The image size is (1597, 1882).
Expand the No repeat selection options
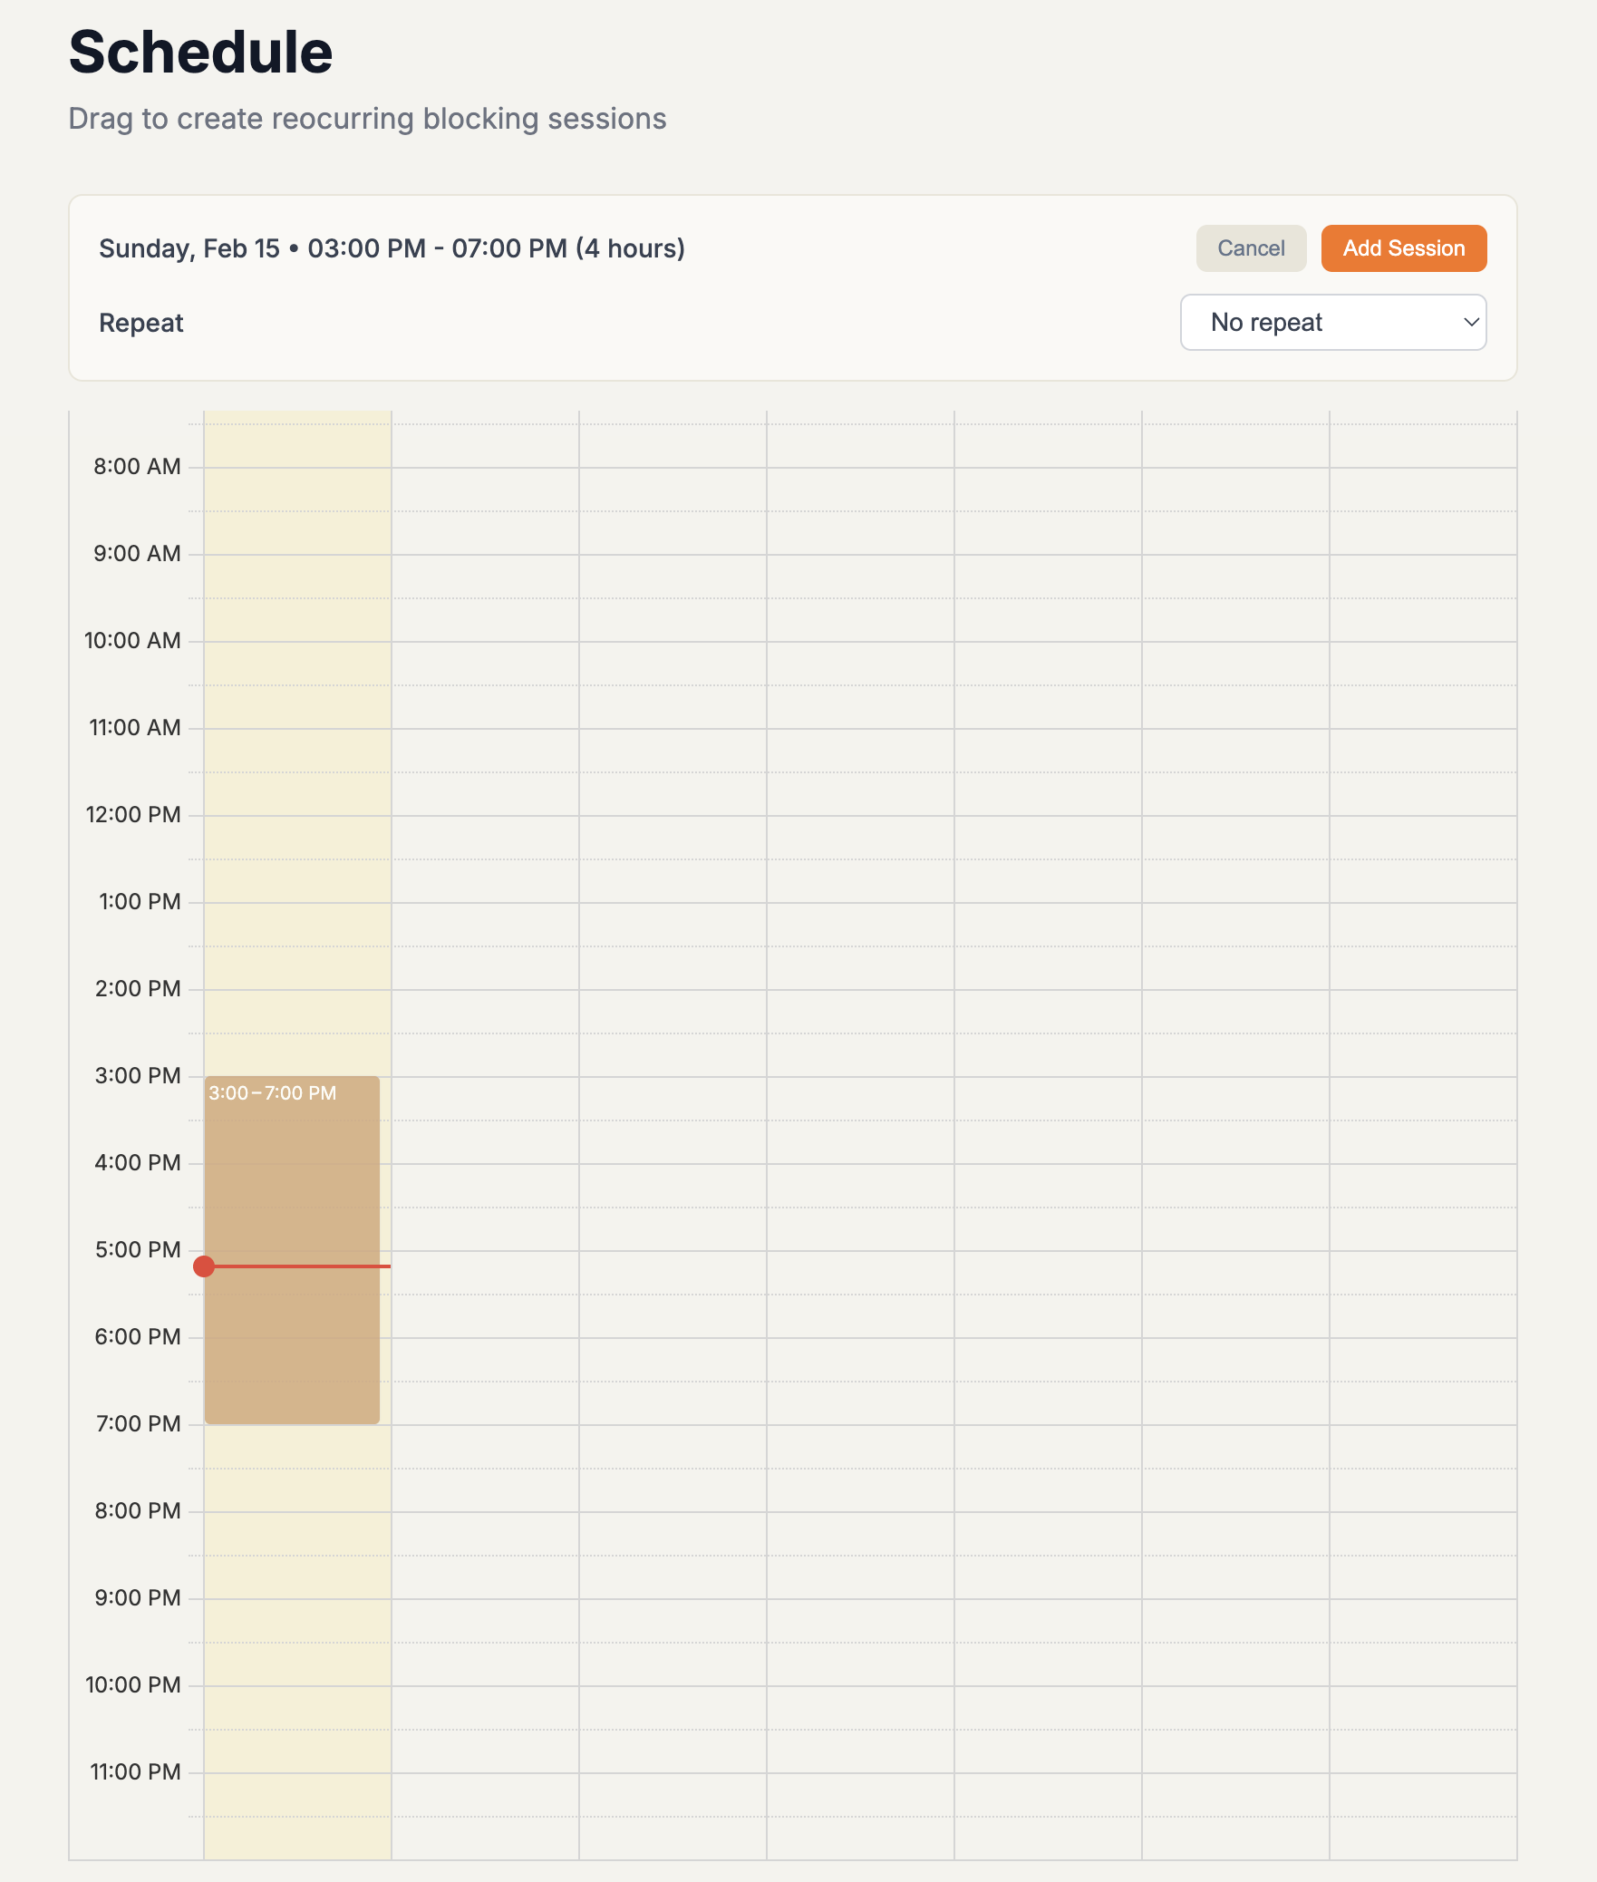click(1332, 322)
